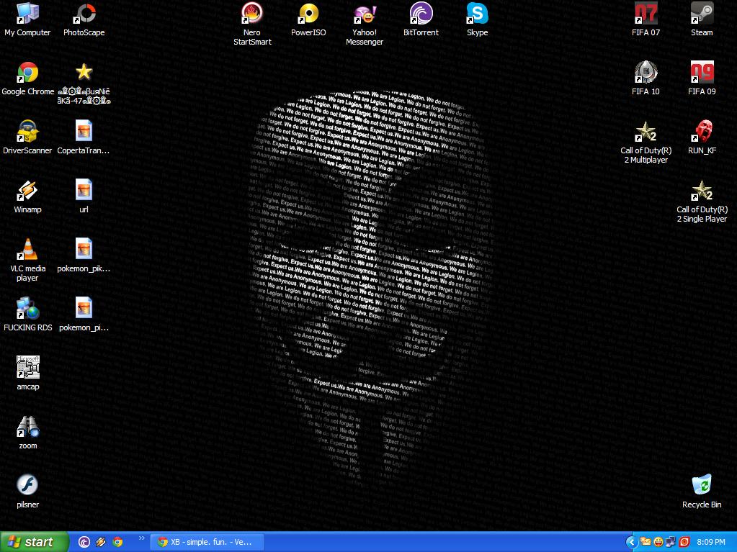Select the FIFA 07 desktop shortcut
Viewport: 737px width, 552px height.
[646, 19]
